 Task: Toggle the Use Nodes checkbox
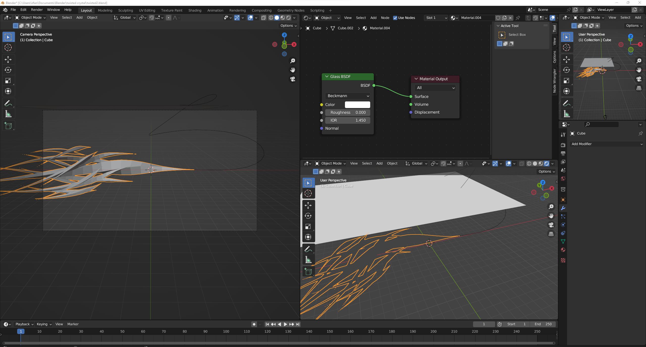tap(395, 18)
